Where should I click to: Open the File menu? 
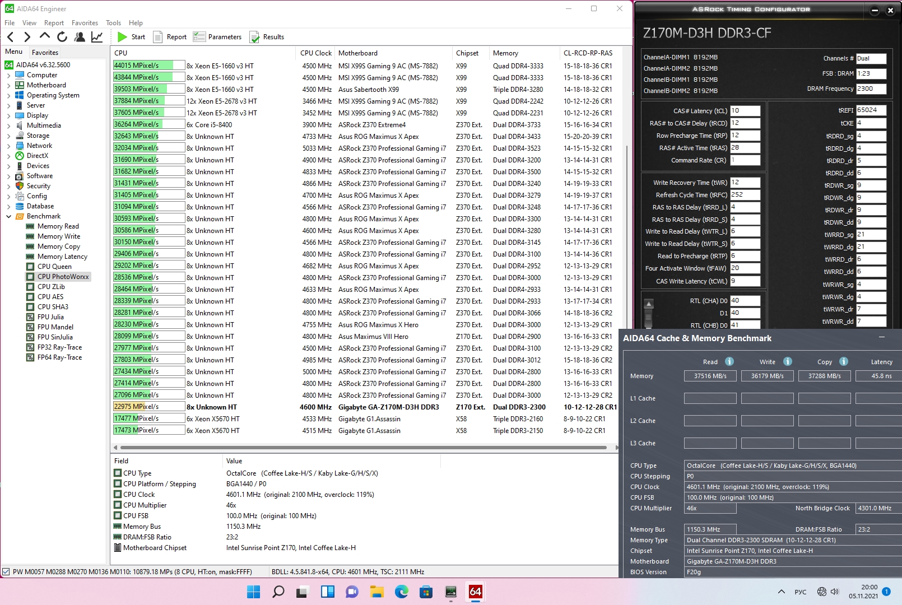pos(10,23)
